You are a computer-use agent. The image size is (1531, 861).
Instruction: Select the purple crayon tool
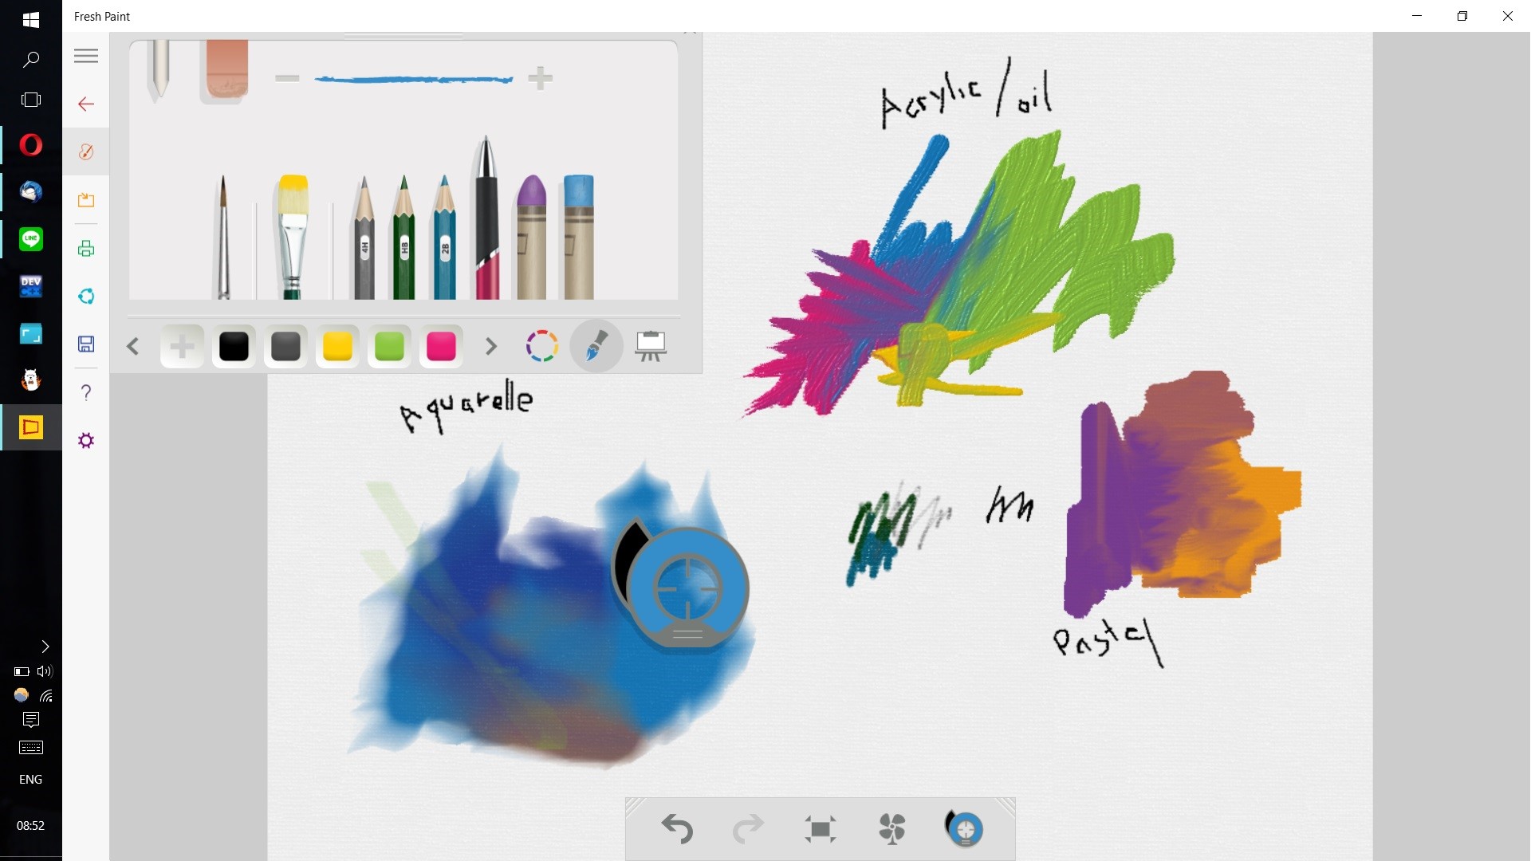532,239
